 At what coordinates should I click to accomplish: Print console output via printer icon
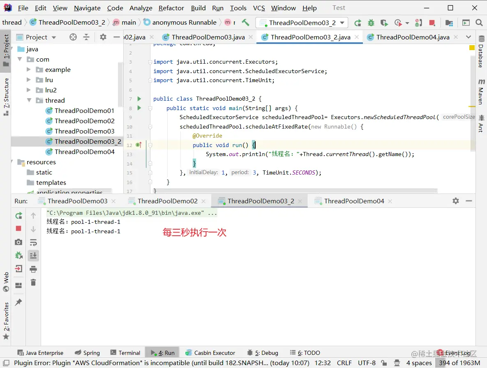pyautogui.click(x=33, y=269)
